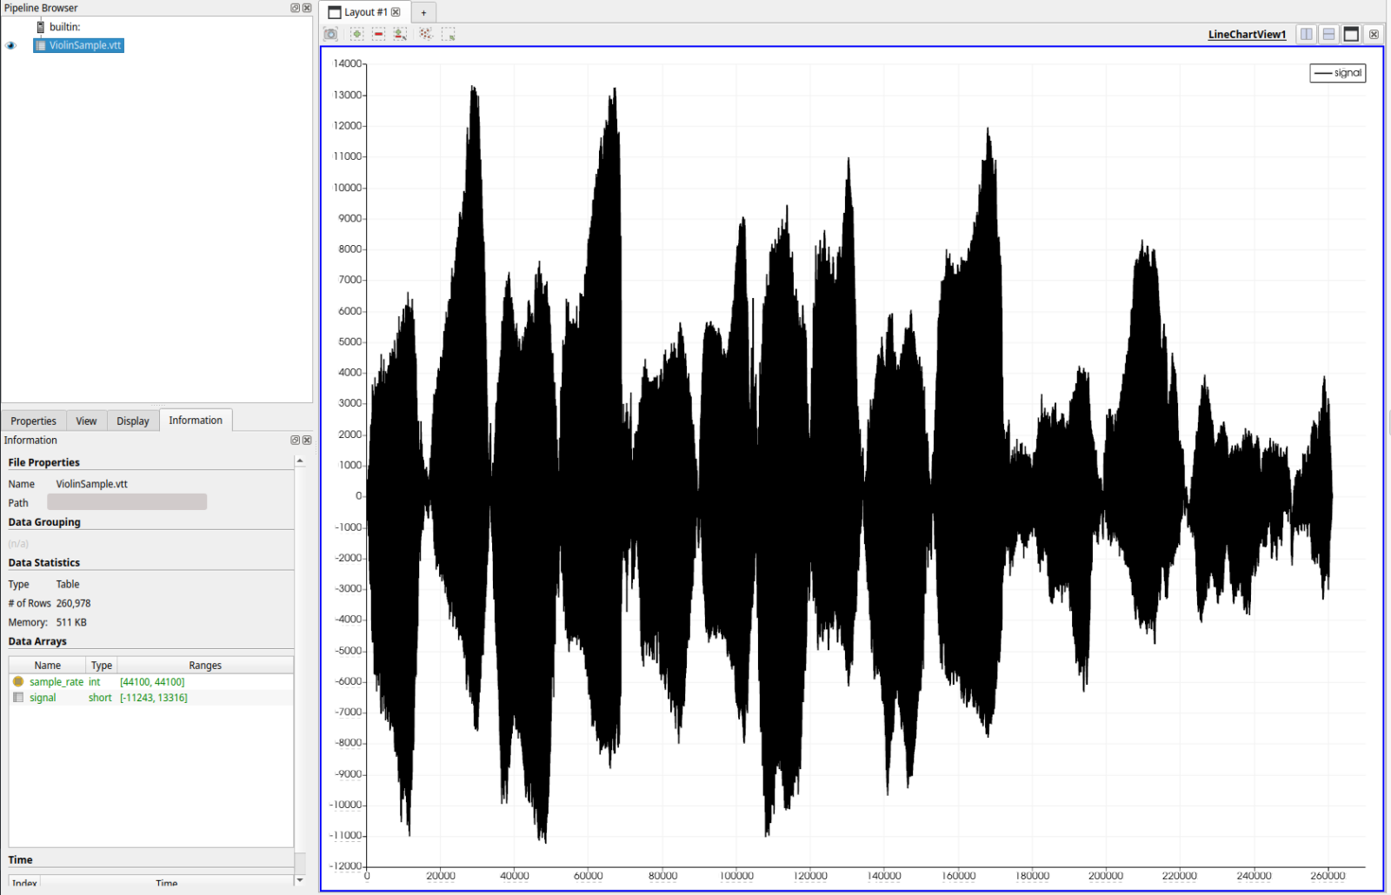1391x895 pixels.
Task: Split the view horizontally
Action: [x=1306, y=33]
